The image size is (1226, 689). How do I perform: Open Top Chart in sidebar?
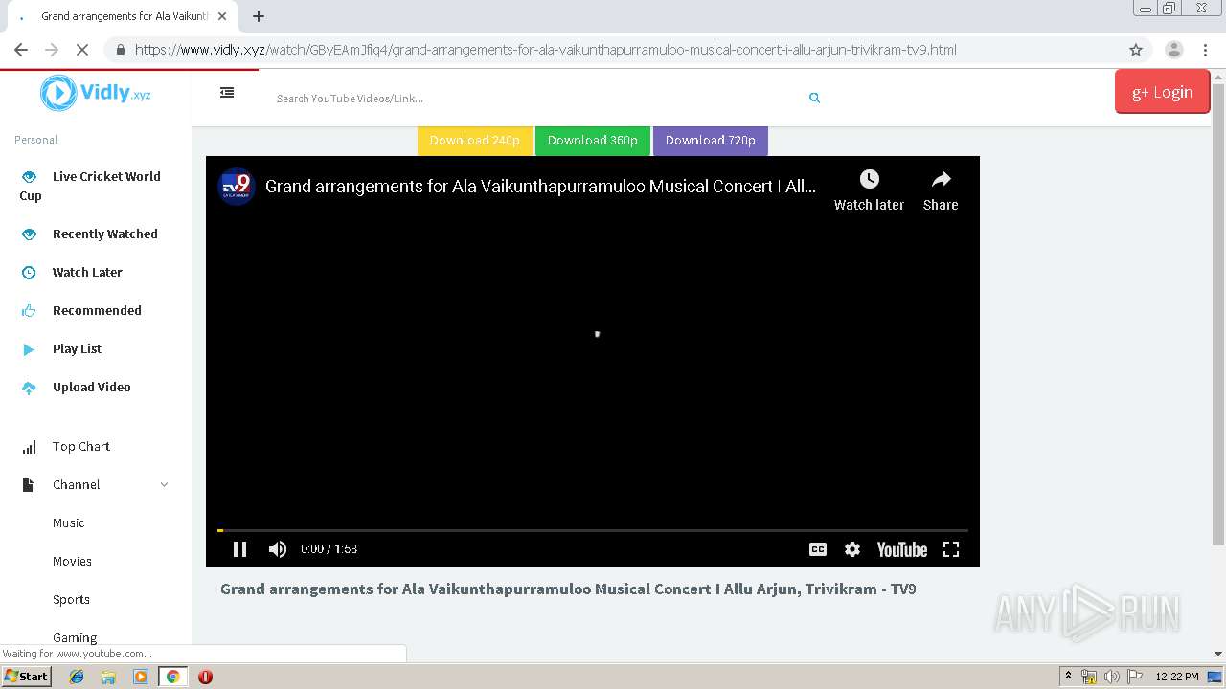(x=80, y=446)
